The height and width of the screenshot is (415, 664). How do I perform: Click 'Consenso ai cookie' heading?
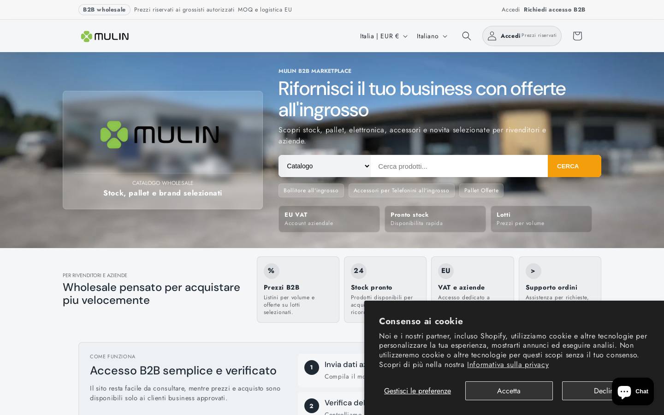coord(421,321)
